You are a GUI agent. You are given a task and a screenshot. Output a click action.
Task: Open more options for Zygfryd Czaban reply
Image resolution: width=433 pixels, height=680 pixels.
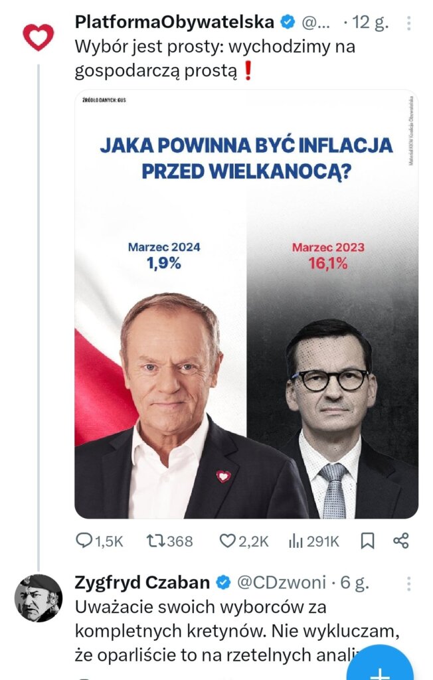408,584
